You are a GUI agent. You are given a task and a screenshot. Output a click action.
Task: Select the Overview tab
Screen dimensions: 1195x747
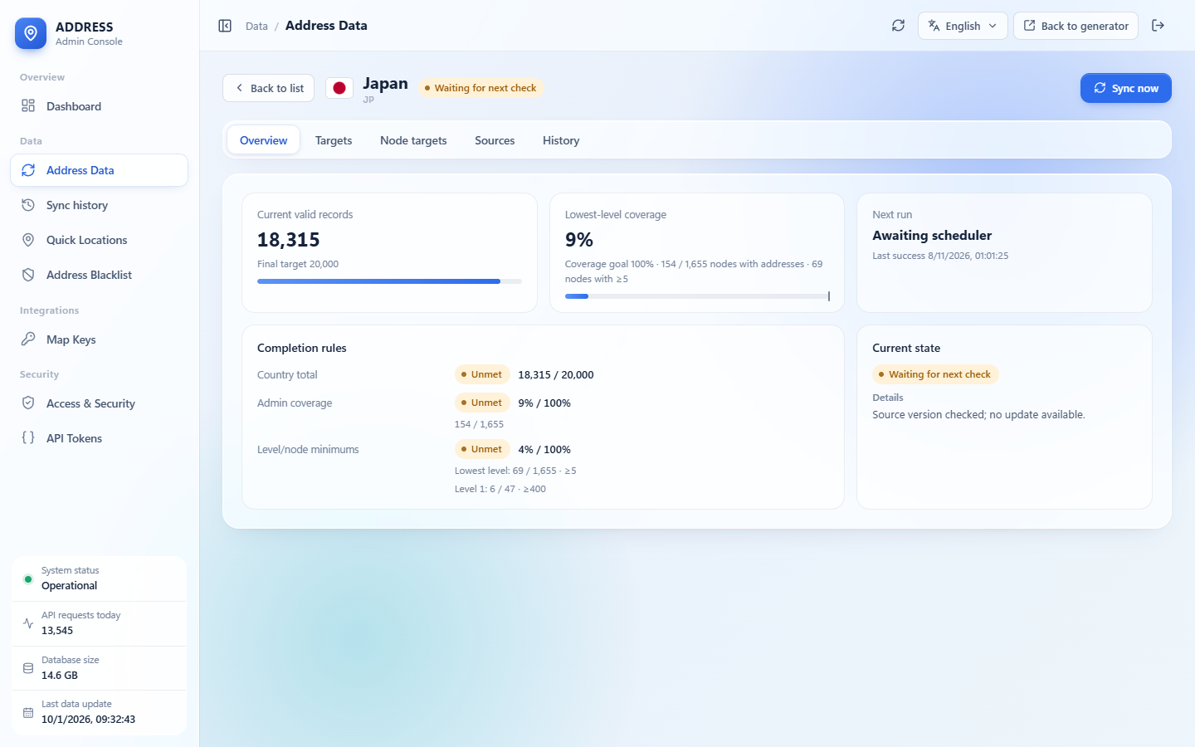[263, 140]
